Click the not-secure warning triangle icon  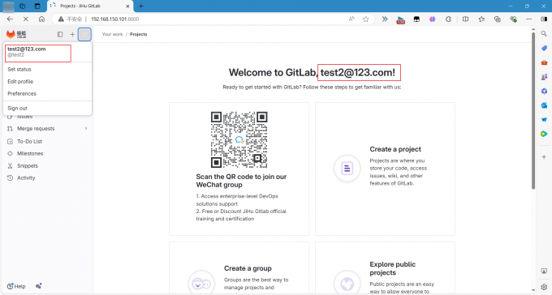[x=61, y=19]
